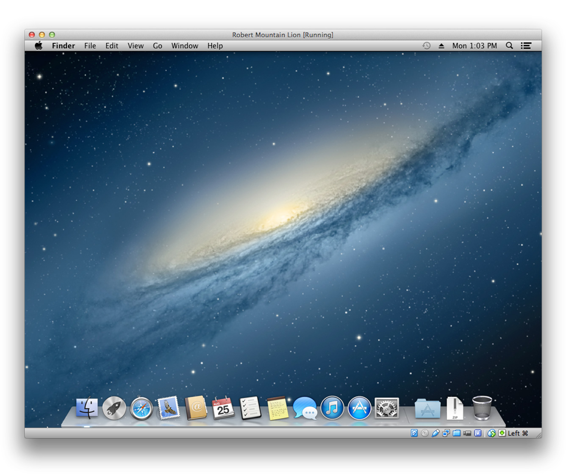Click the shared folders status icon
This screenshot has width=566, height=474.
[x=456, y=433]
